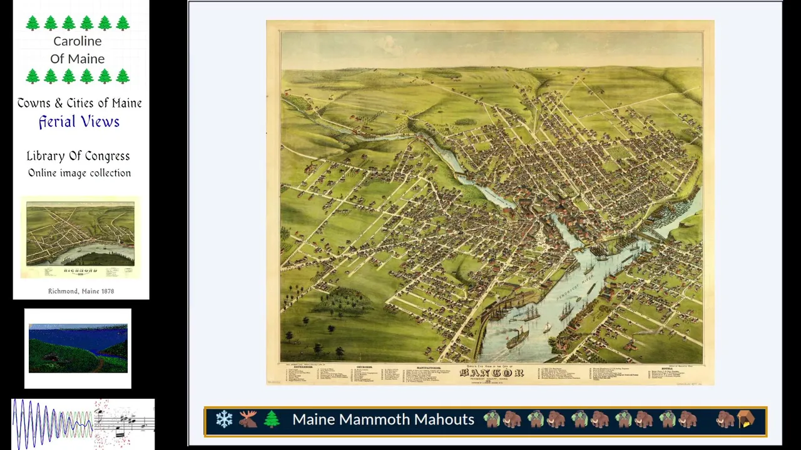Click the mammoth icon beside the hut

(725, 419)
